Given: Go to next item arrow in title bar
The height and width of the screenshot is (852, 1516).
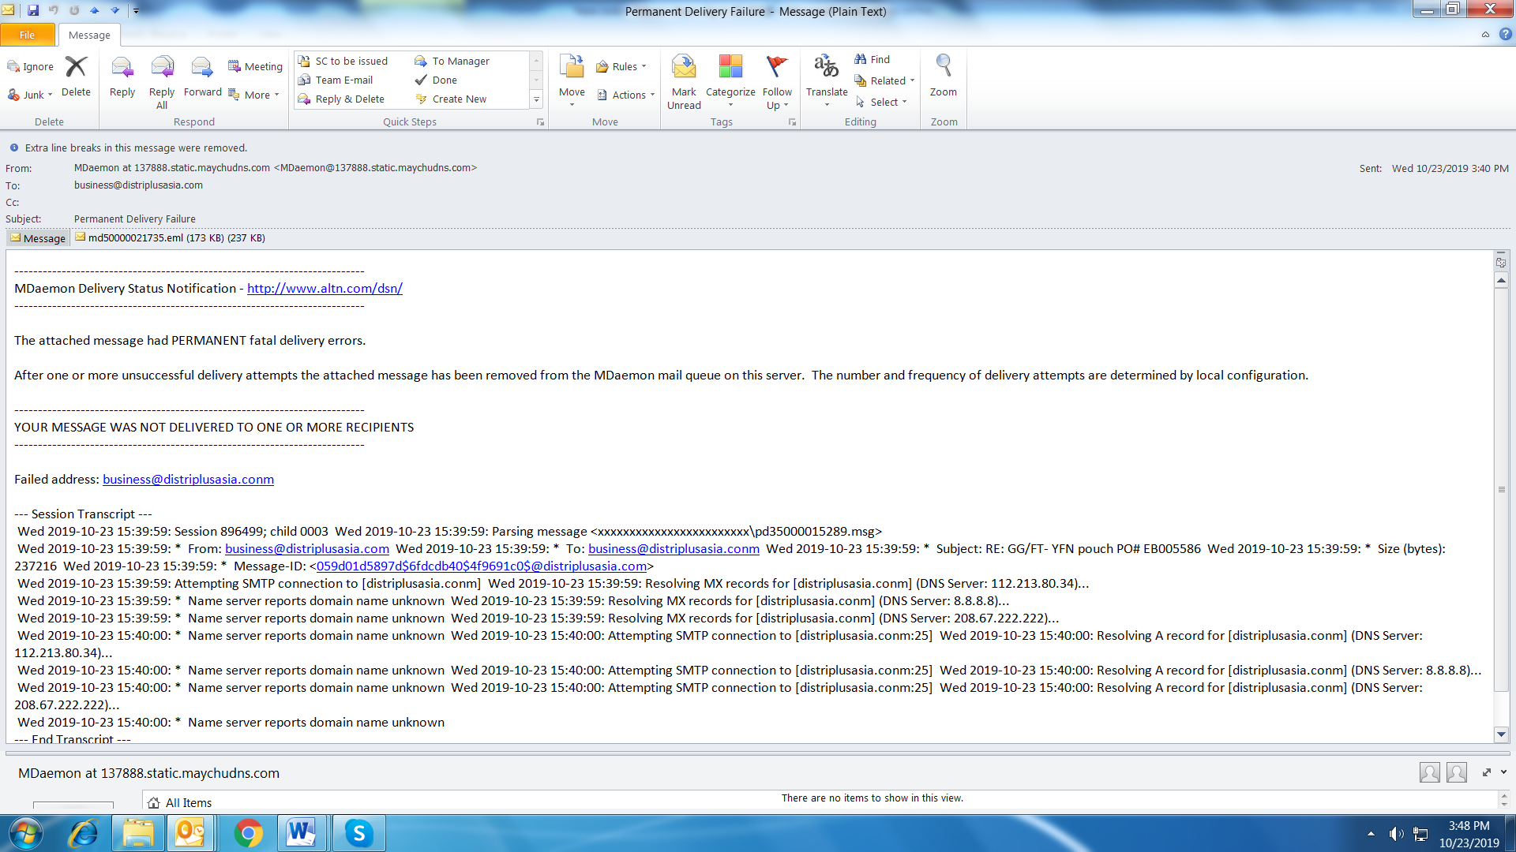Looking at the screenshot, I should [115, 10].
